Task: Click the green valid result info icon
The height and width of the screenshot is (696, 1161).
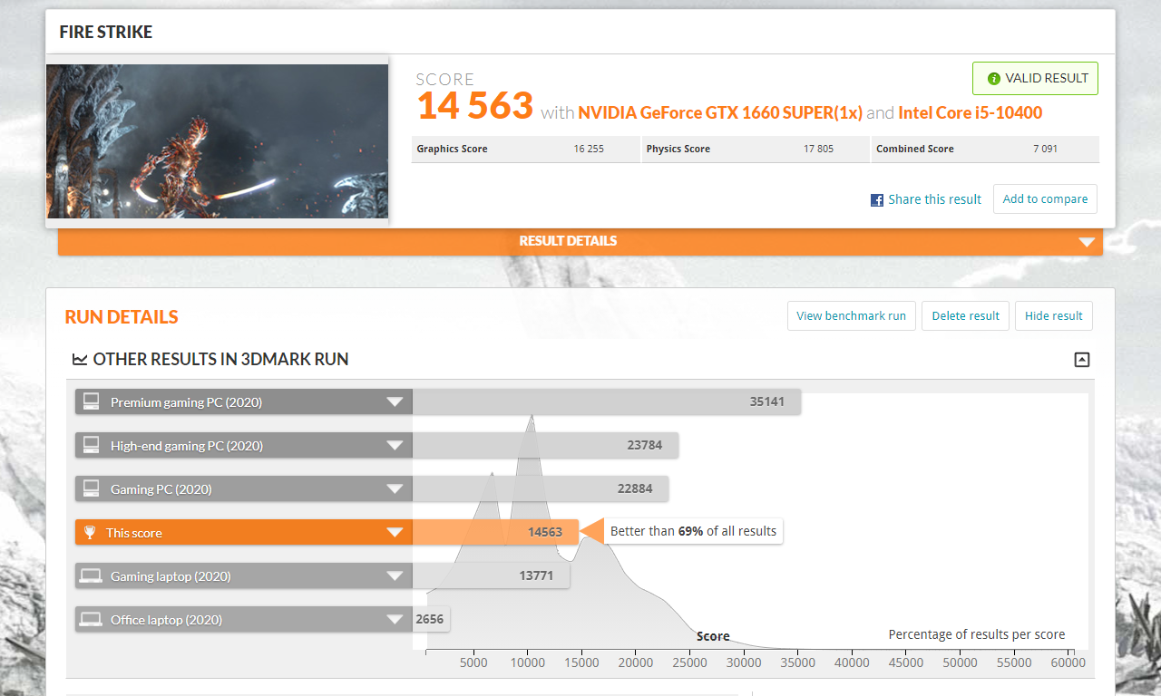Action: pyautogui.click(x=994, y=79)
